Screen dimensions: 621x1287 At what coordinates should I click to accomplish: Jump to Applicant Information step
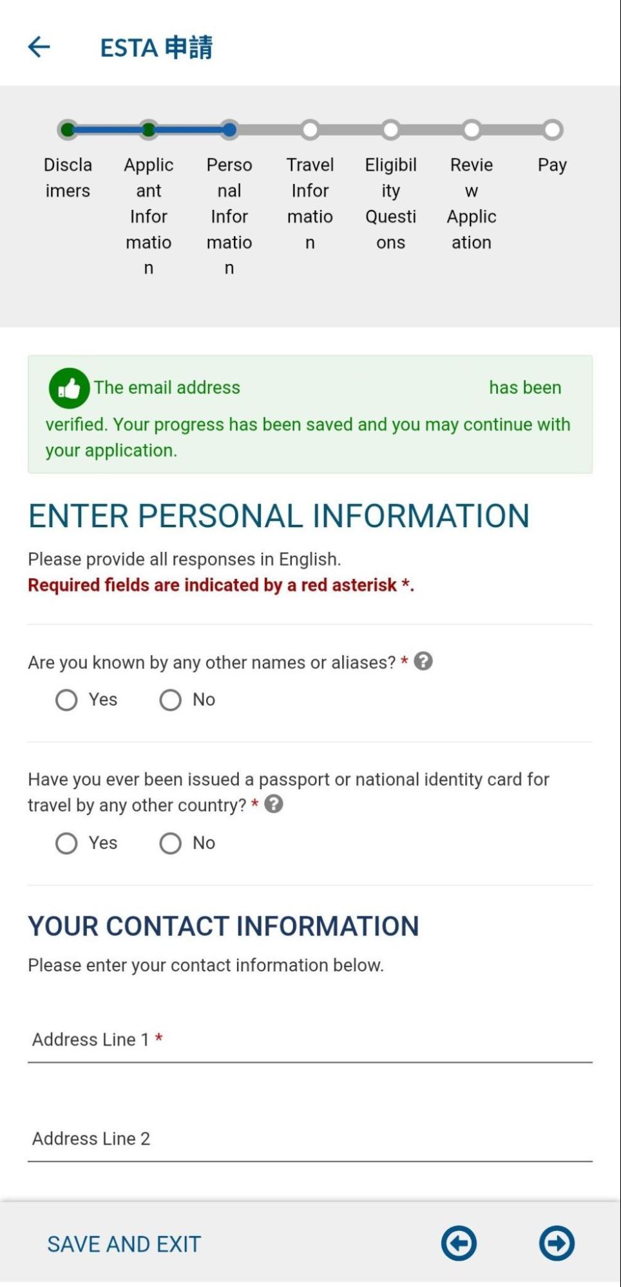coord(149,130)
